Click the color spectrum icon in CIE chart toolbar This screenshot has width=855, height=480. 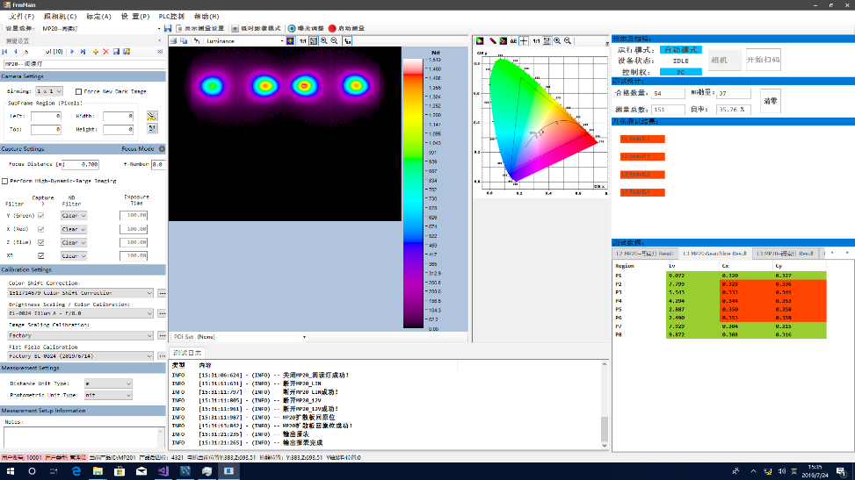[480, 41]
